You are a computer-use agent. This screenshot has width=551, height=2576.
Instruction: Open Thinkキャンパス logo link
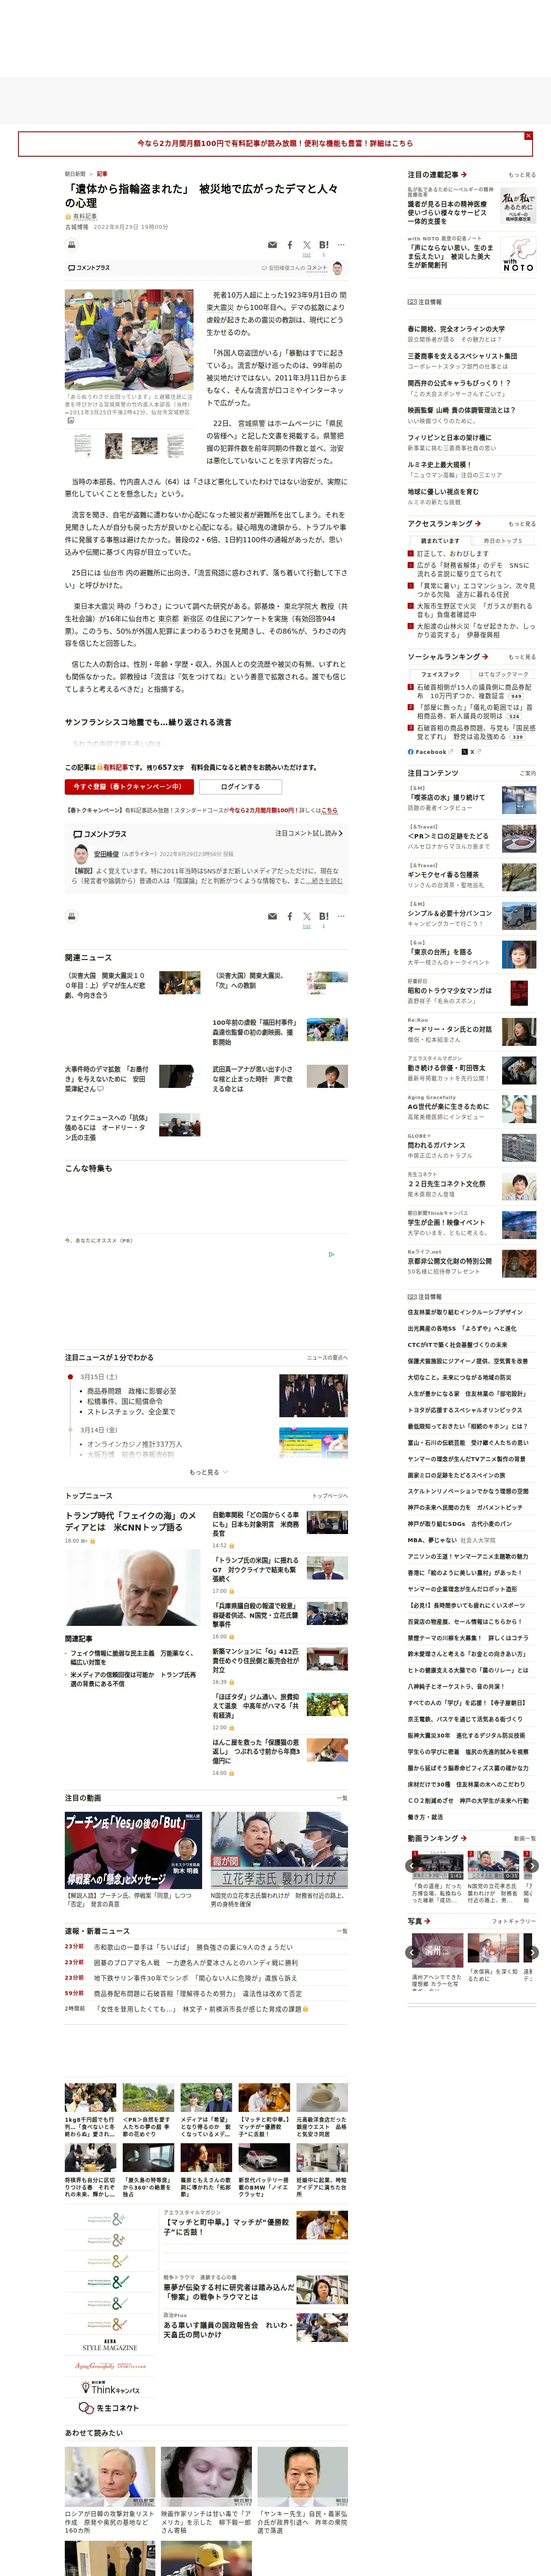click(110, 2389)
